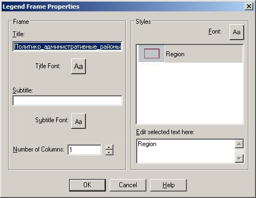Open the Styles Font Aa button
Viewport: 256px width, 198px height.
237,32
